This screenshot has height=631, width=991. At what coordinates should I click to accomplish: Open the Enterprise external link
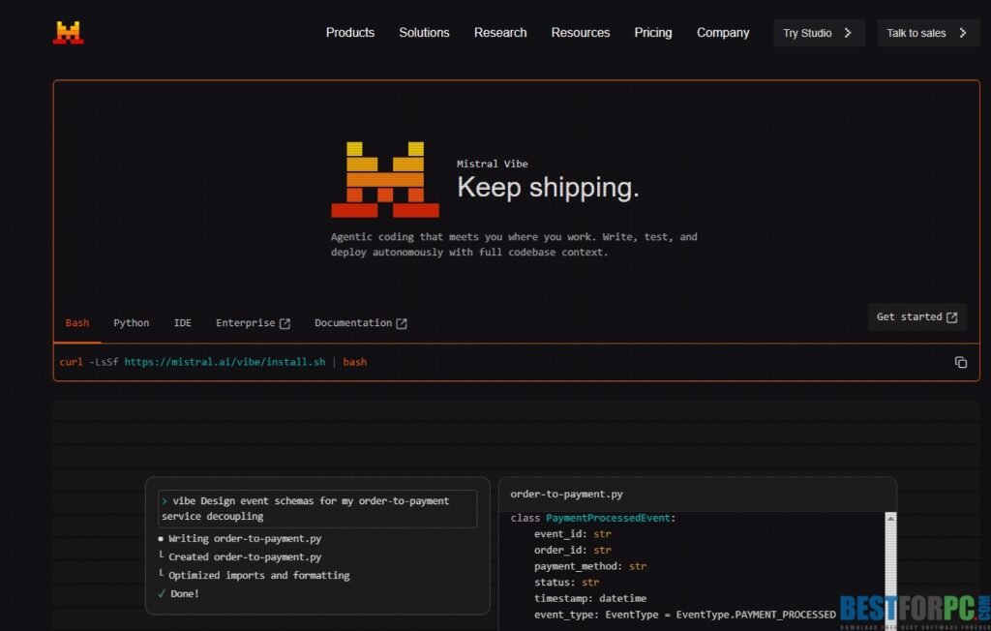click(253, 323)
